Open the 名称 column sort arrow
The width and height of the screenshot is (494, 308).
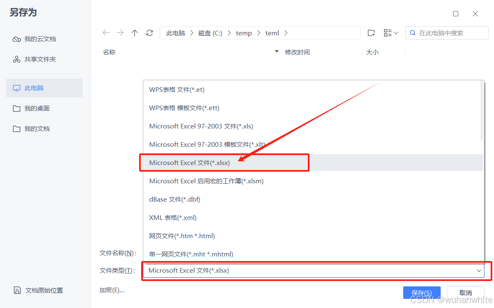(x=277, y=51)
